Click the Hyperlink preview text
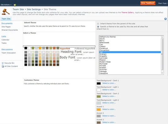Viewport: 168px width, 124px height. (65, 49)
